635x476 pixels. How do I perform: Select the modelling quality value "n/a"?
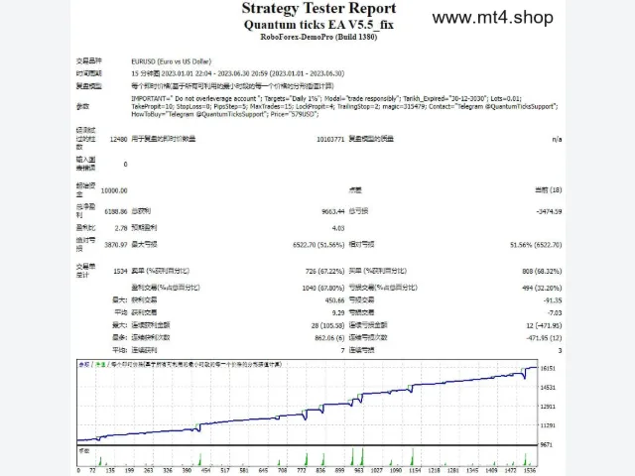click(x=557, y=139)
